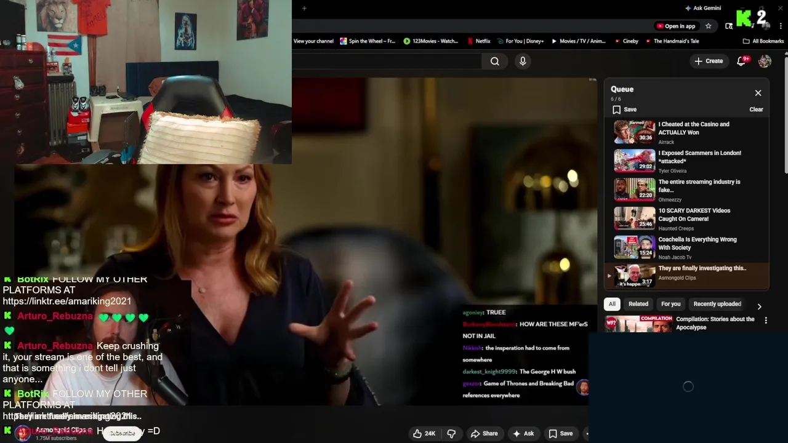Click Haunted Creeps channel name

[676, 229]
